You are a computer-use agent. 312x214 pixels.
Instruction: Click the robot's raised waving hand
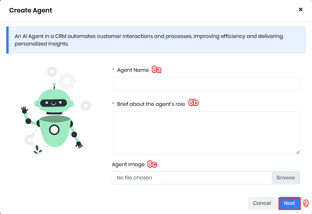pos(24,110)
